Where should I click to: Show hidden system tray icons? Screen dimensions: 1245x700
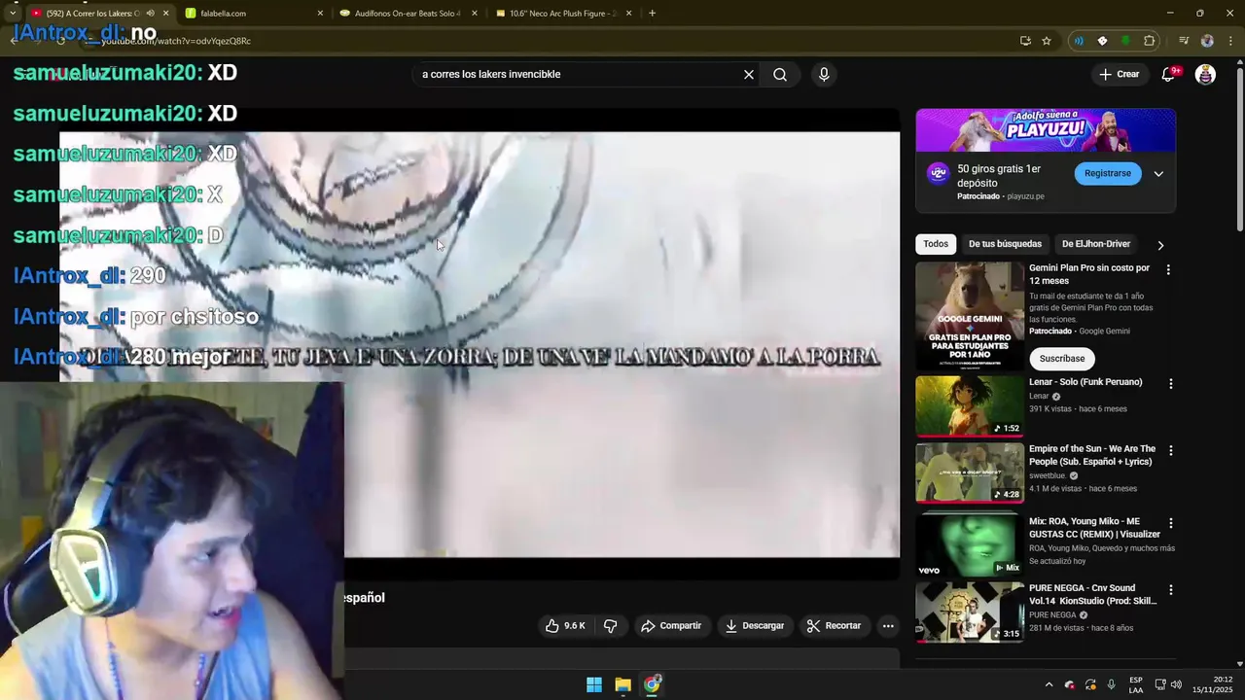(1049, 684)
